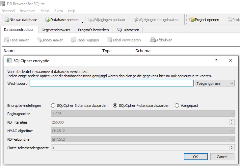Open the KDF-algoritme dropdown
Screen dimensions: 240x166
(143, 139)
